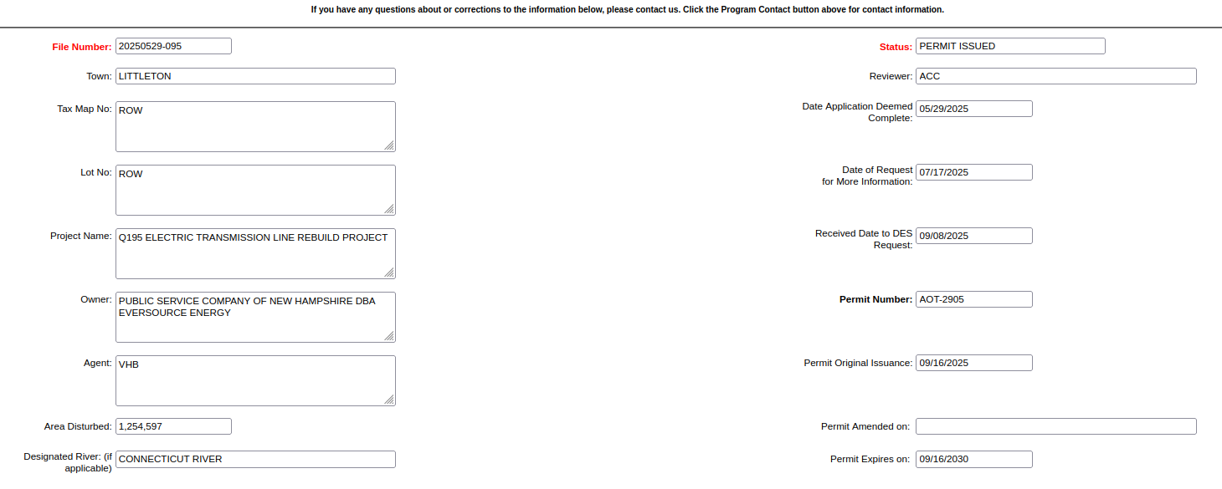
Task: Click the Received Date to DES Request field
Action: [x=973, y=236]
